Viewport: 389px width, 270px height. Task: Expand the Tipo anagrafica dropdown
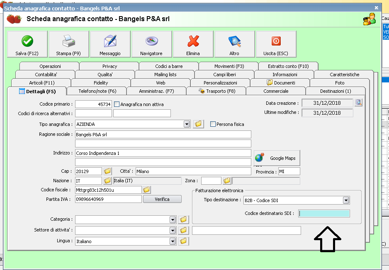pyautogui.click(x=187, y=124)
